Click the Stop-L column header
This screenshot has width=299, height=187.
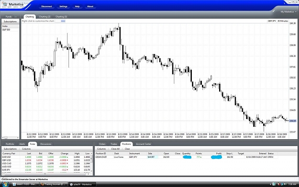230,154
